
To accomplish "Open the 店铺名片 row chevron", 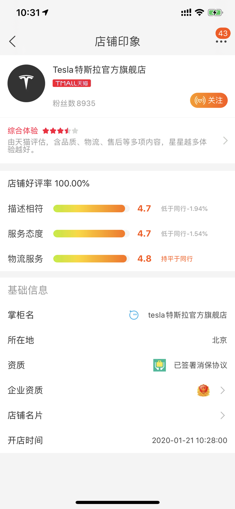I will point(223,415).
